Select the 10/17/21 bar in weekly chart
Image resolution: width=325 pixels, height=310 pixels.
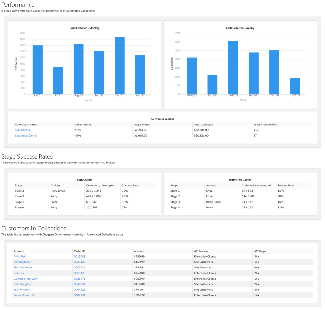pyautogui.click(x=233, y=68)
